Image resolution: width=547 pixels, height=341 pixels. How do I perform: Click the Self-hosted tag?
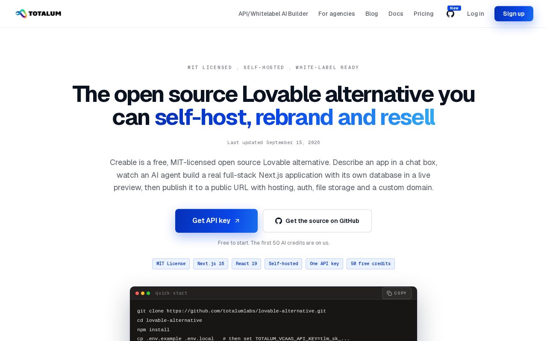coord(283,264)
